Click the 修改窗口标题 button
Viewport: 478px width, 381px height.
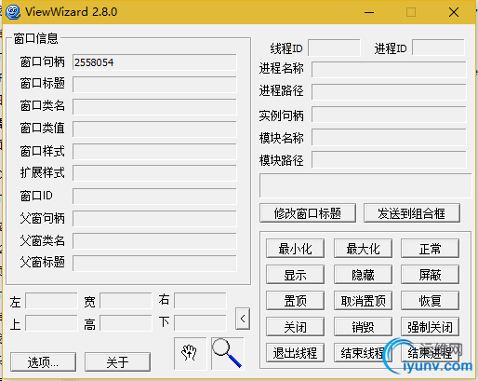[308, 213]
